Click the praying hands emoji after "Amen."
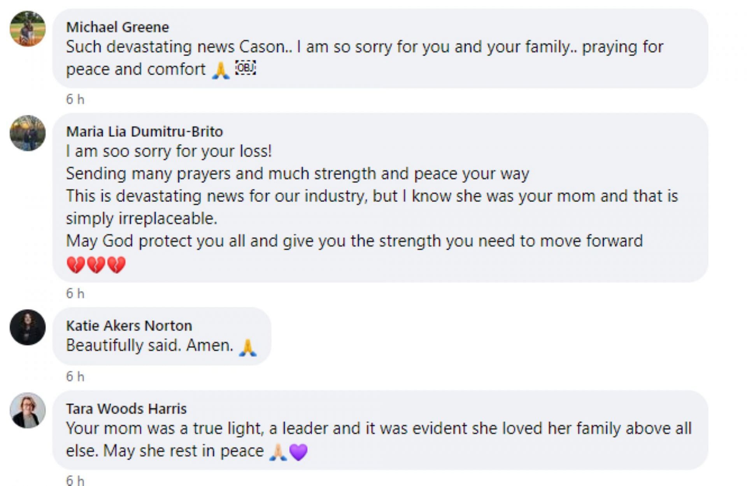The height and width of the screenshot is (486, 747). 248,347
